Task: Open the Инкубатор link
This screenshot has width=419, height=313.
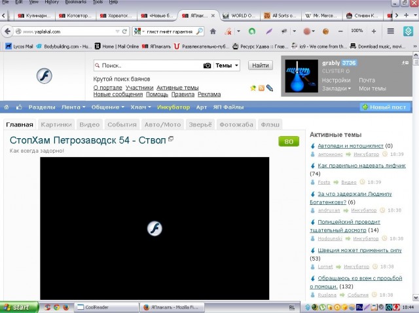Action: click(x=173, y=107)
